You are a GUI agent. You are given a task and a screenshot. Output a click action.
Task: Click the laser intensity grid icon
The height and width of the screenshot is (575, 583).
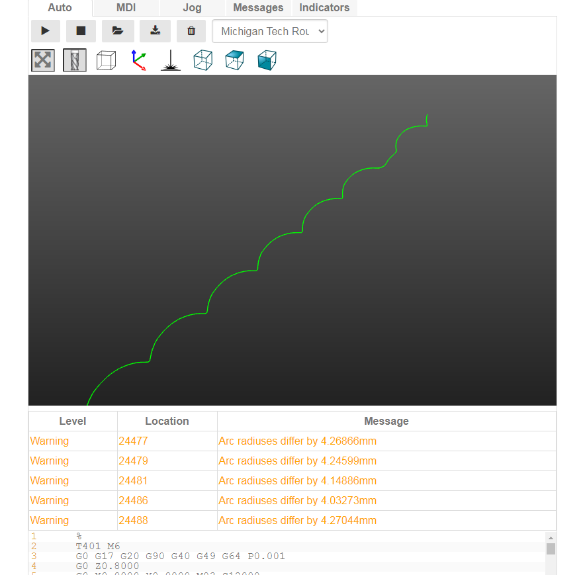click(171, 60)
